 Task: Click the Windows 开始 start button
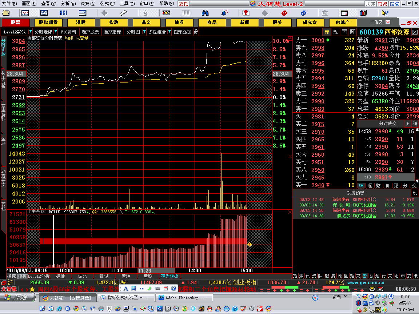(17, 297)
